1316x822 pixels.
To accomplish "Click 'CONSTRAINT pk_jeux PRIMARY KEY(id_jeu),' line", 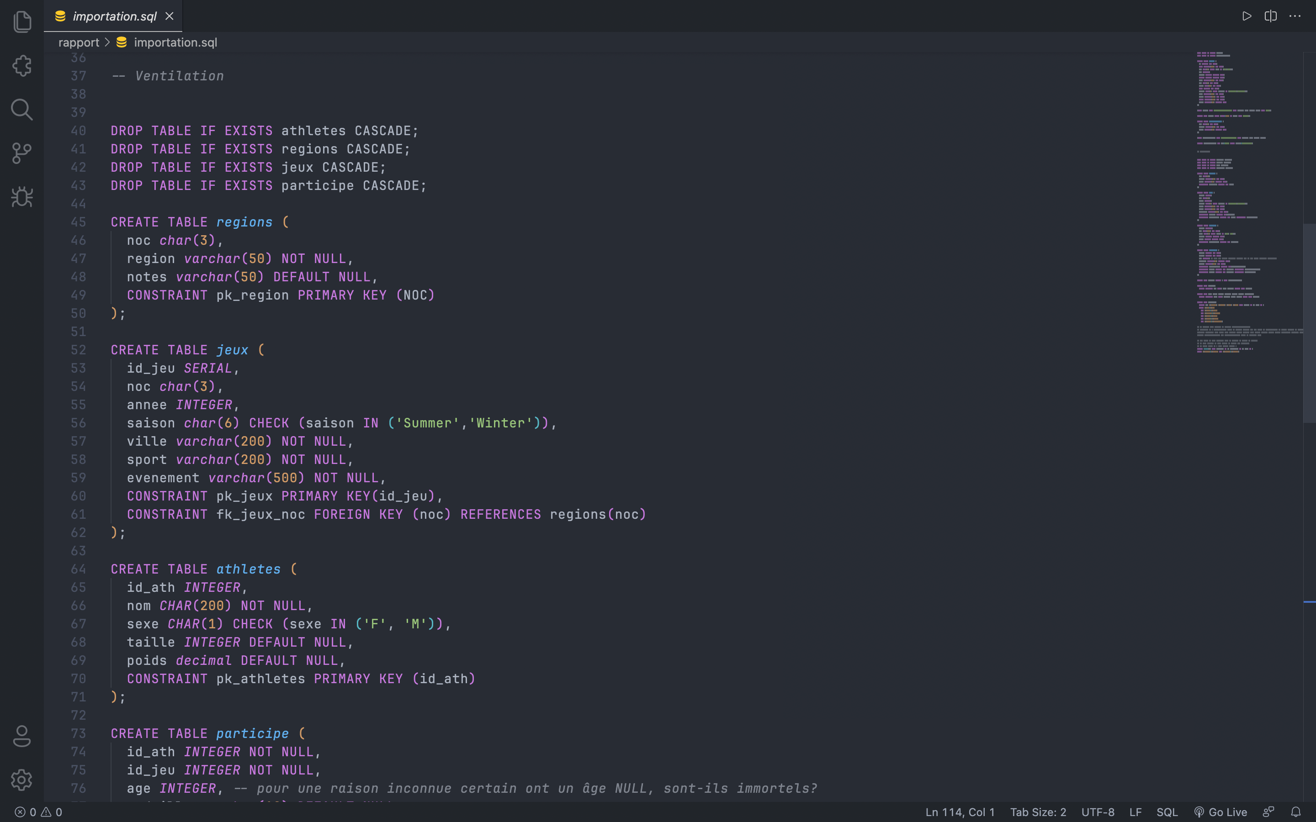I will (285, 496).
